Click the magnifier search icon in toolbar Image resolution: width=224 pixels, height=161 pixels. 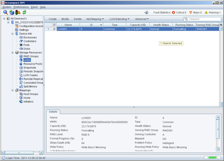[x=6, y=12]
